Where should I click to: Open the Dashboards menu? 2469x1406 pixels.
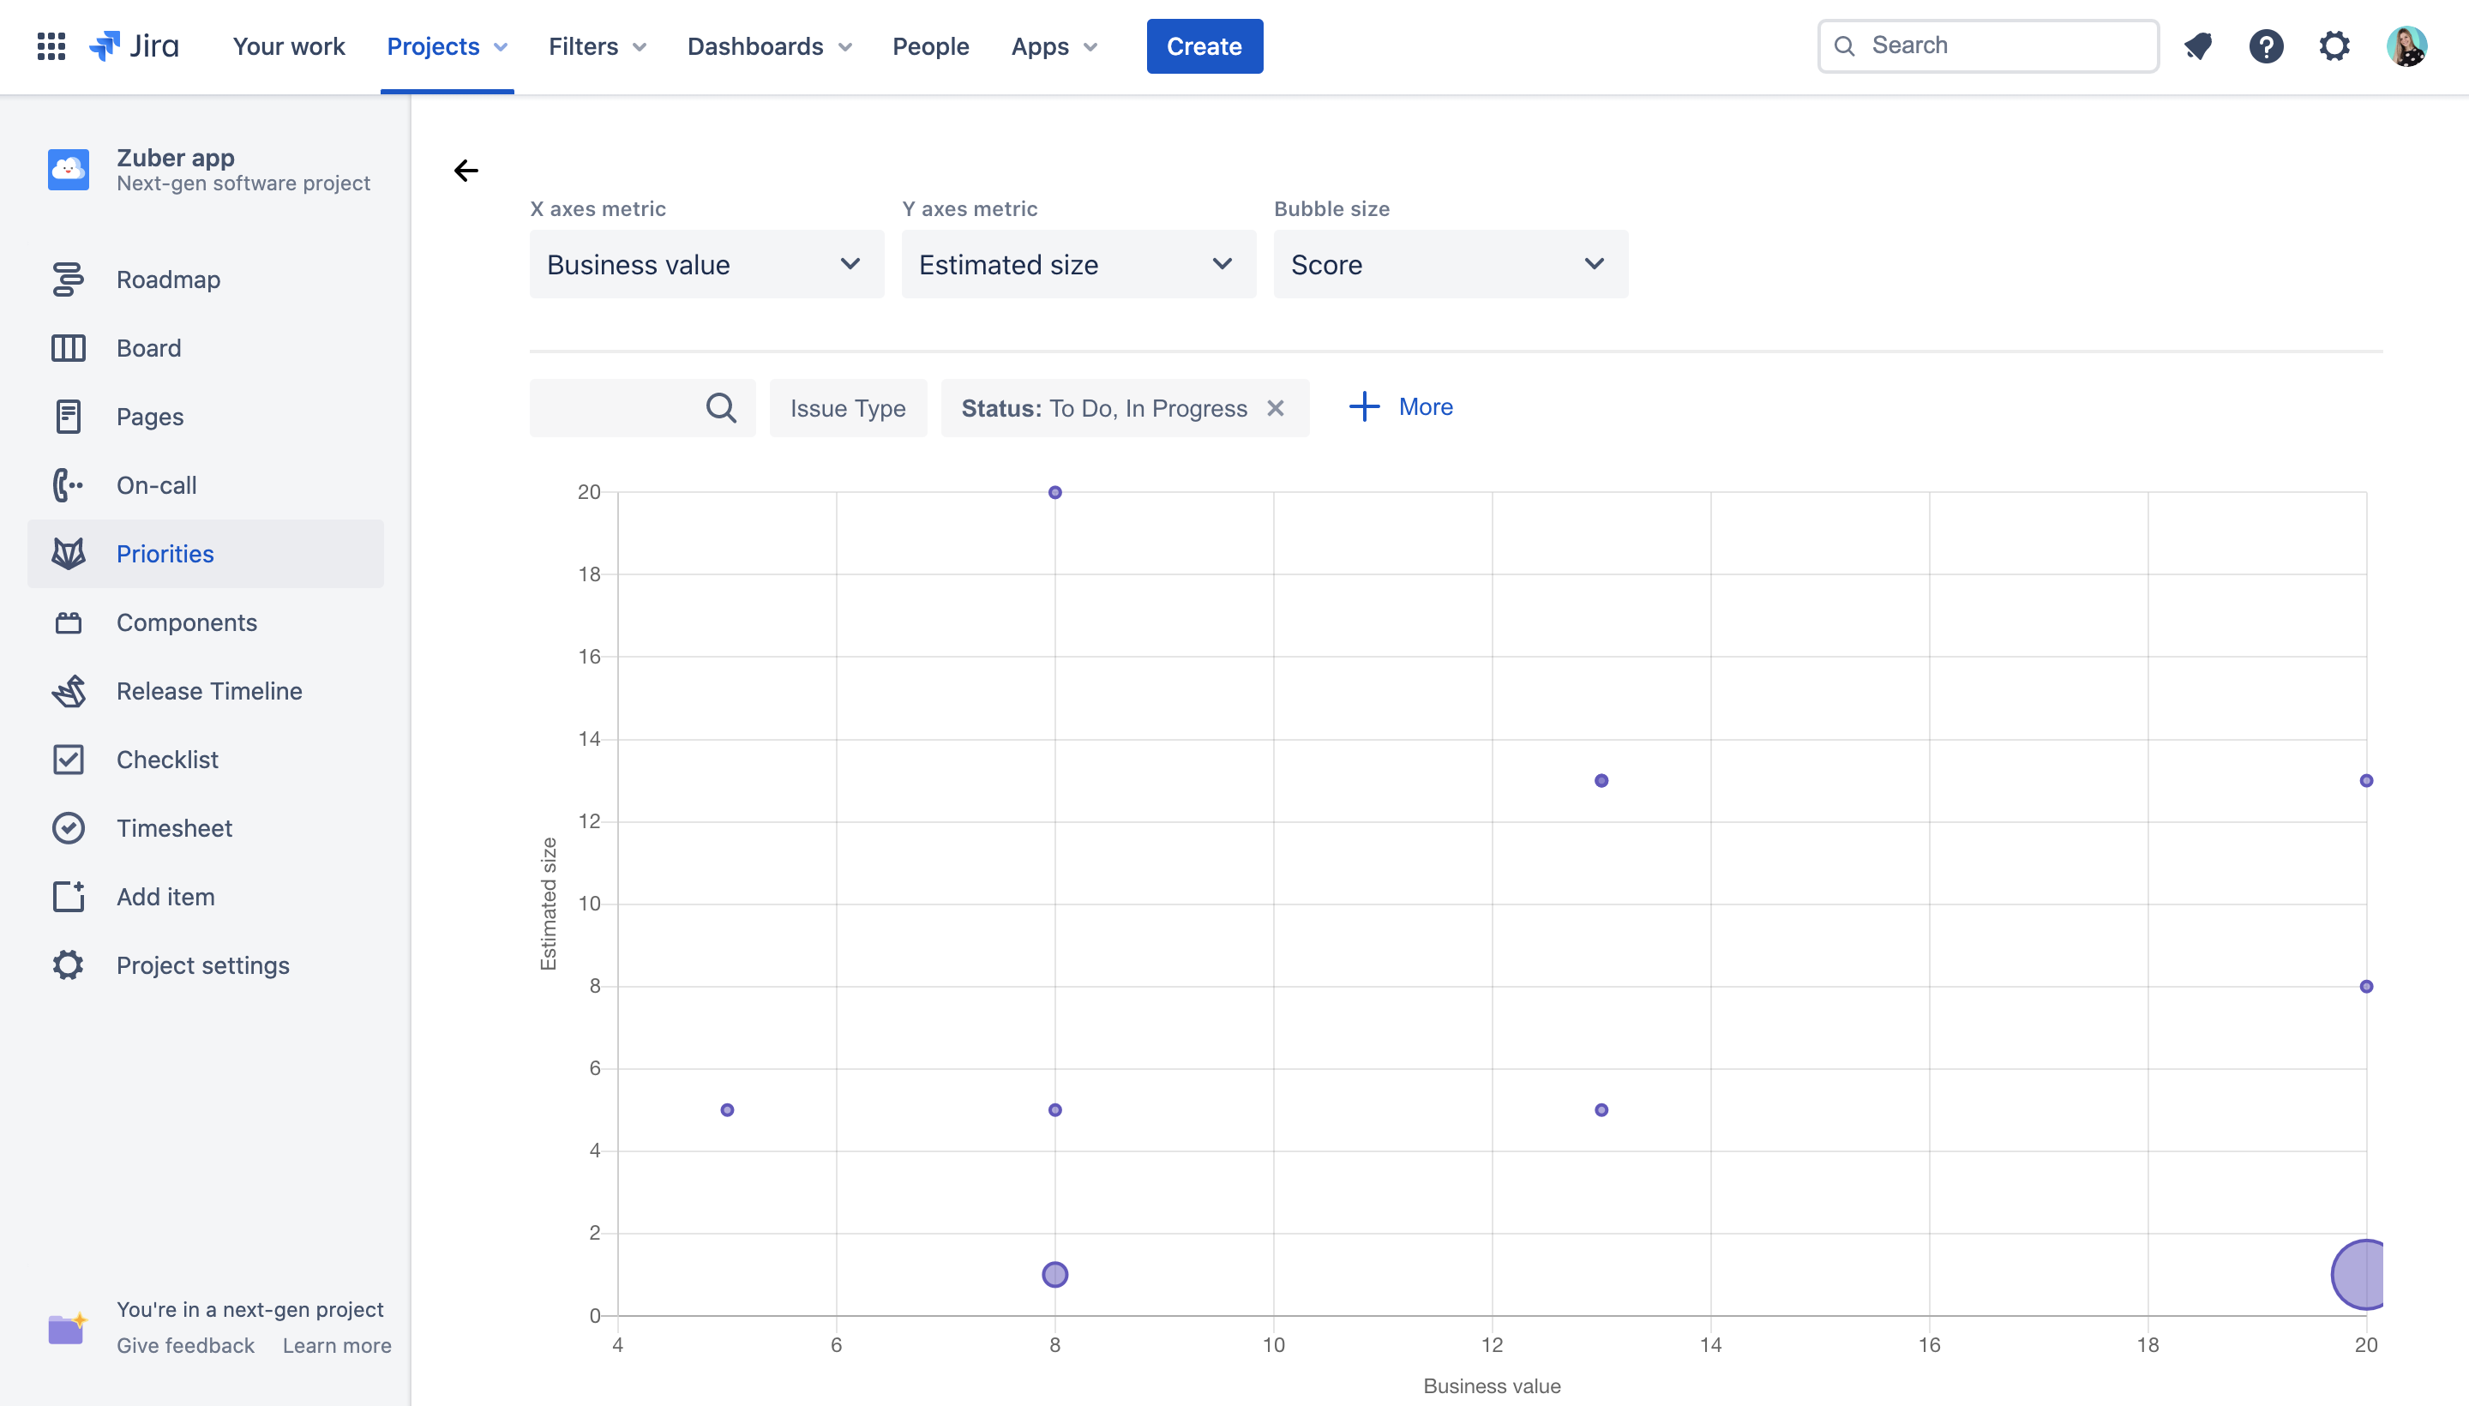[x=769, y=45]
